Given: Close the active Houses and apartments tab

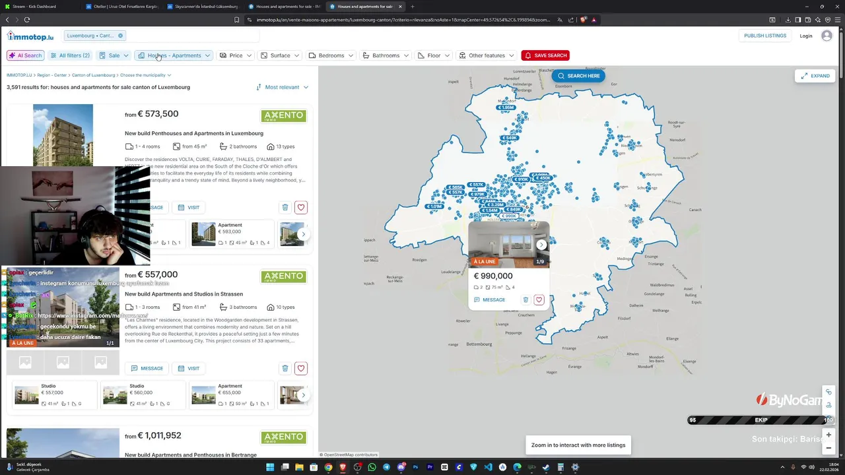Looking at the screenshot, I should click(x=400, y=7).
